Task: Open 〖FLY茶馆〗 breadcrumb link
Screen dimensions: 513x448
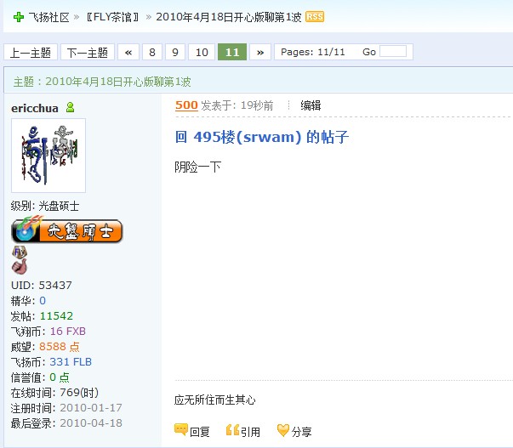Action: (113, 17)
